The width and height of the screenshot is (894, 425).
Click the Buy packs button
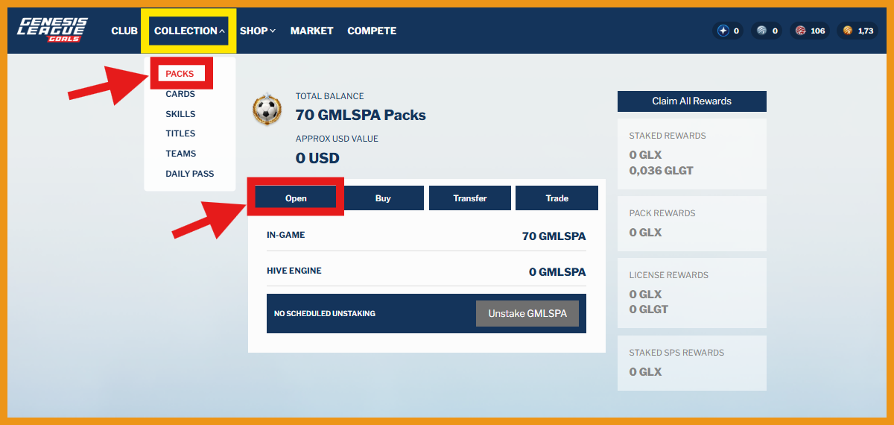383,198
